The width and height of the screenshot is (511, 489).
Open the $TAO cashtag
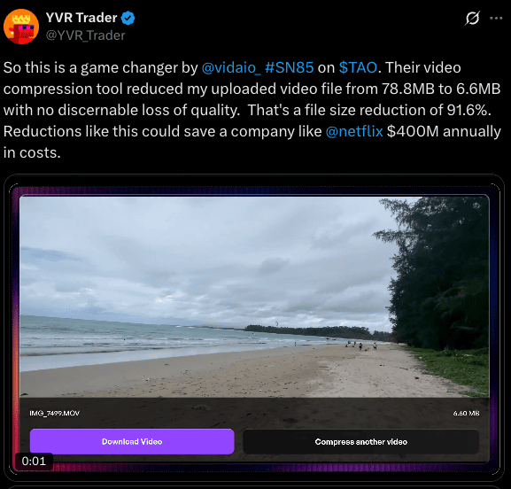click(x=358, y=68)
